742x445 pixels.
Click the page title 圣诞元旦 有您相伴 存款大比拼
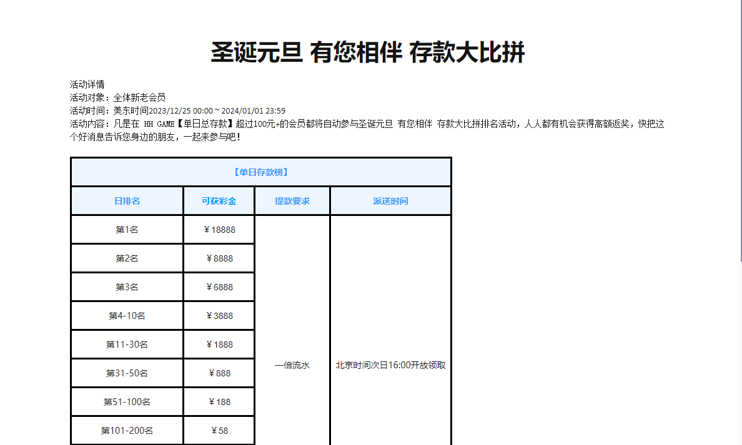368,52
